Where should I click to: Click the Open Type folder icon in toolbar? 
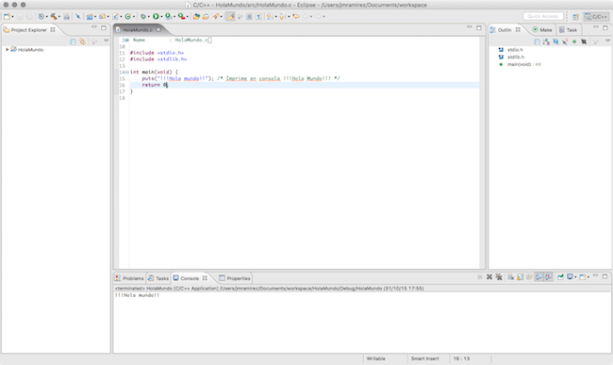pyautogui.click(x=196, y=16)
